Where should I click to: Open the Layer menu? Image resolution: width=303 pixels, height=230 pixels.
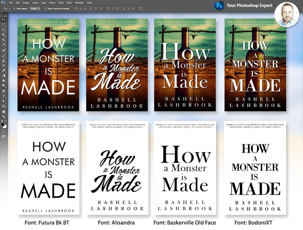click(35, 2)
